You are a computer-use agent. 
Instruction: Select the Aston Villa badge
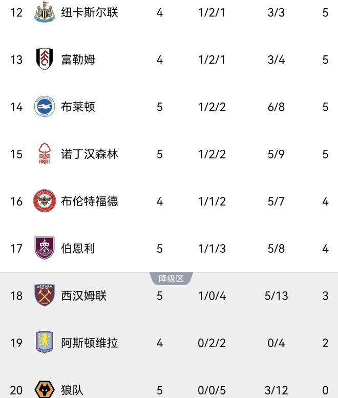point(45,343)
